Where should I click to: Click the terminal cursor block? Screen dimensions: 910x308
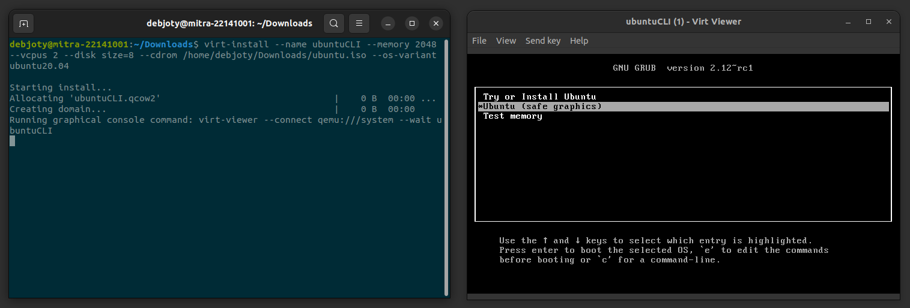[12, 141]
